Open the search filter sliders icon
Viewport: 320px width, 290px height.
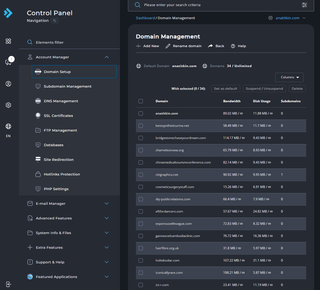(304, 5)
